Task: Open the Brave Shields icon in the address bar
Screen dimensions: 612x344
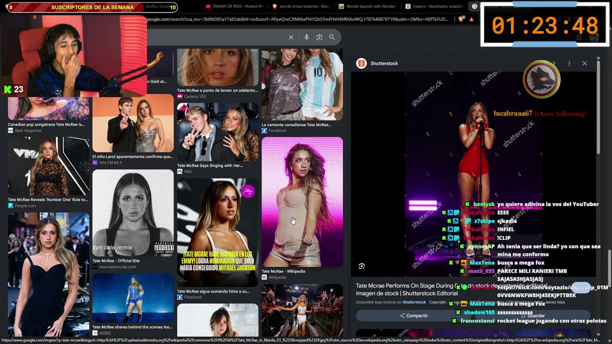Action: coord(461,19)
